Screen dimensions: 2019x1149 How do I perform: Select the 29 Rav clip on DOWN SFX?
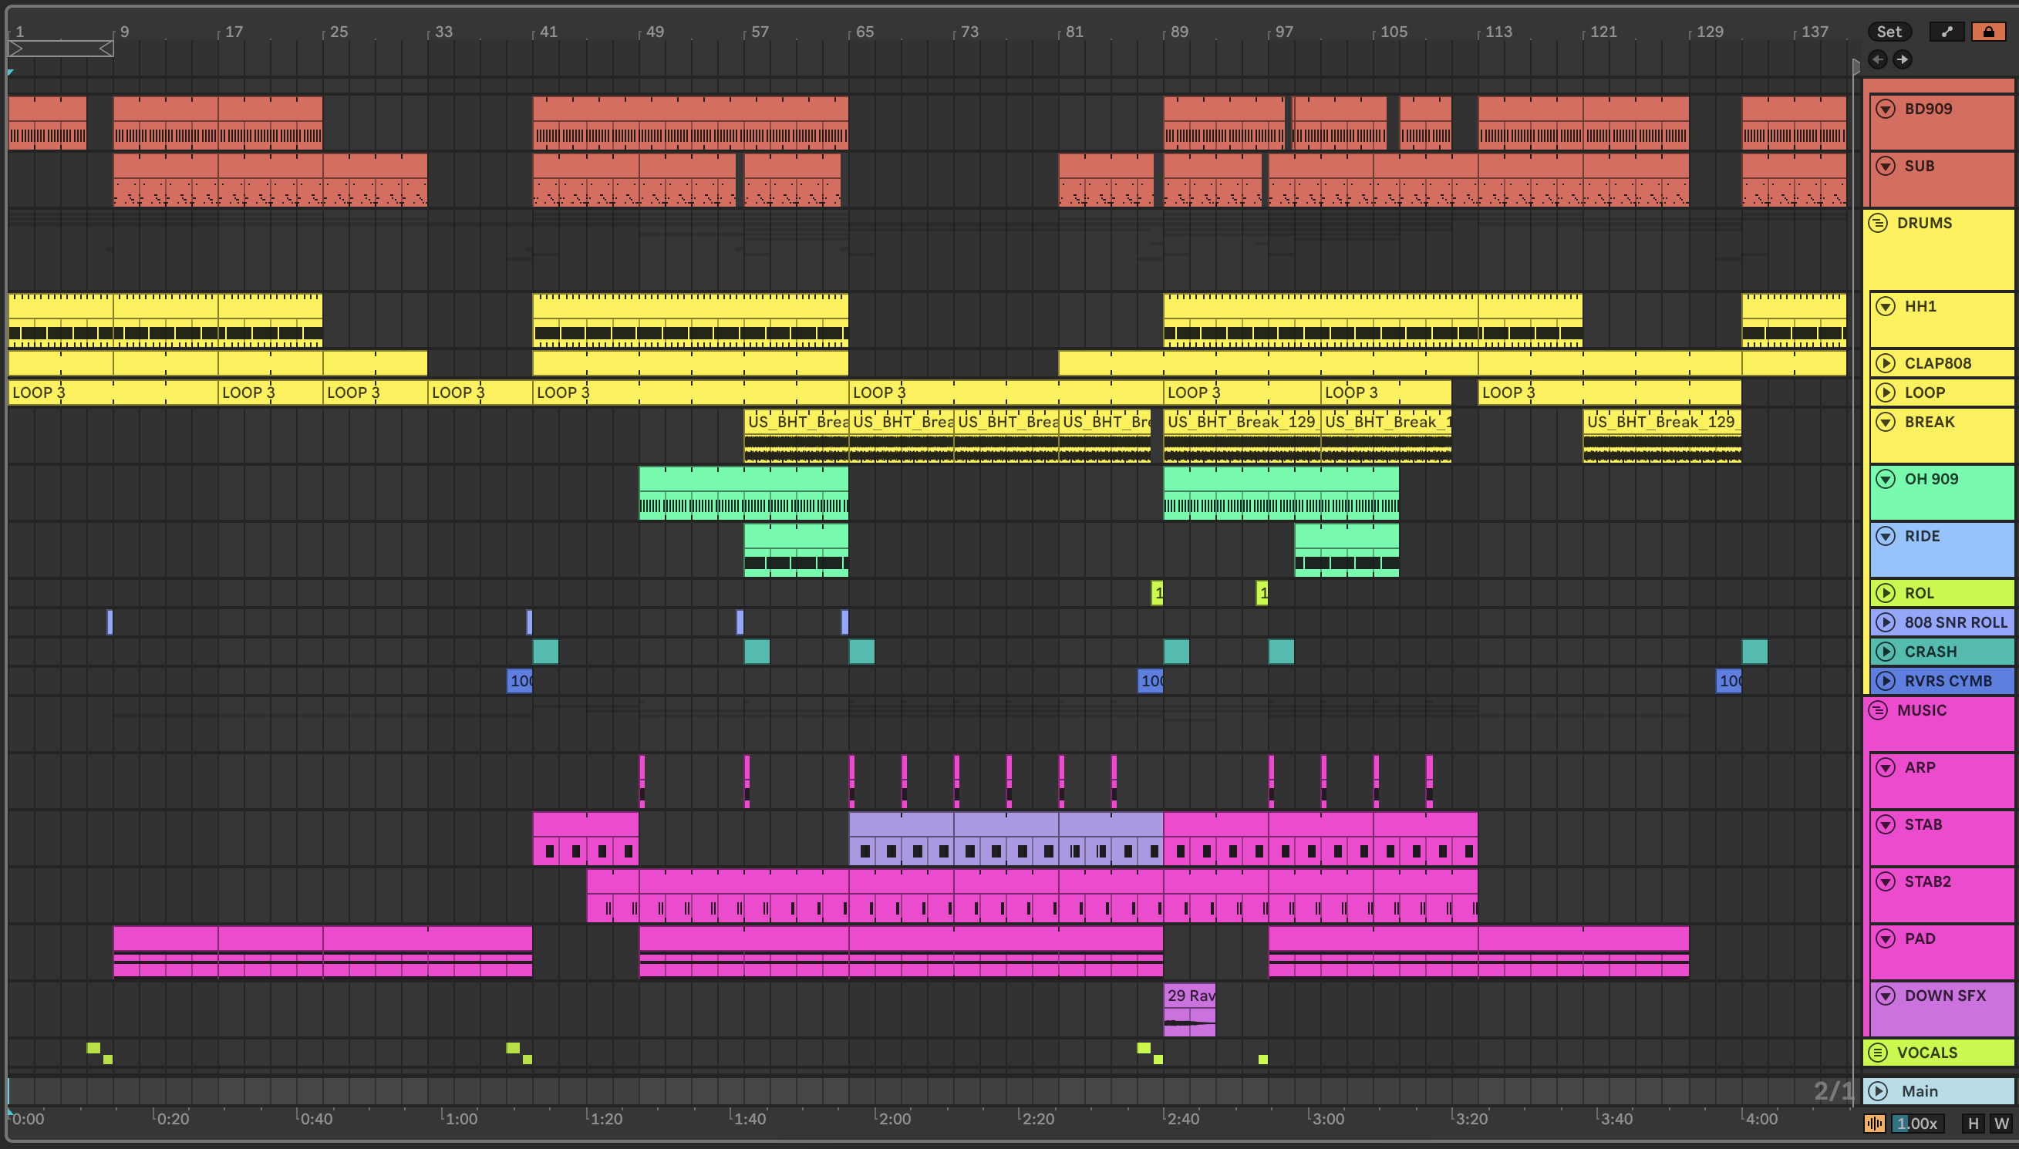tap(1189, 996)
